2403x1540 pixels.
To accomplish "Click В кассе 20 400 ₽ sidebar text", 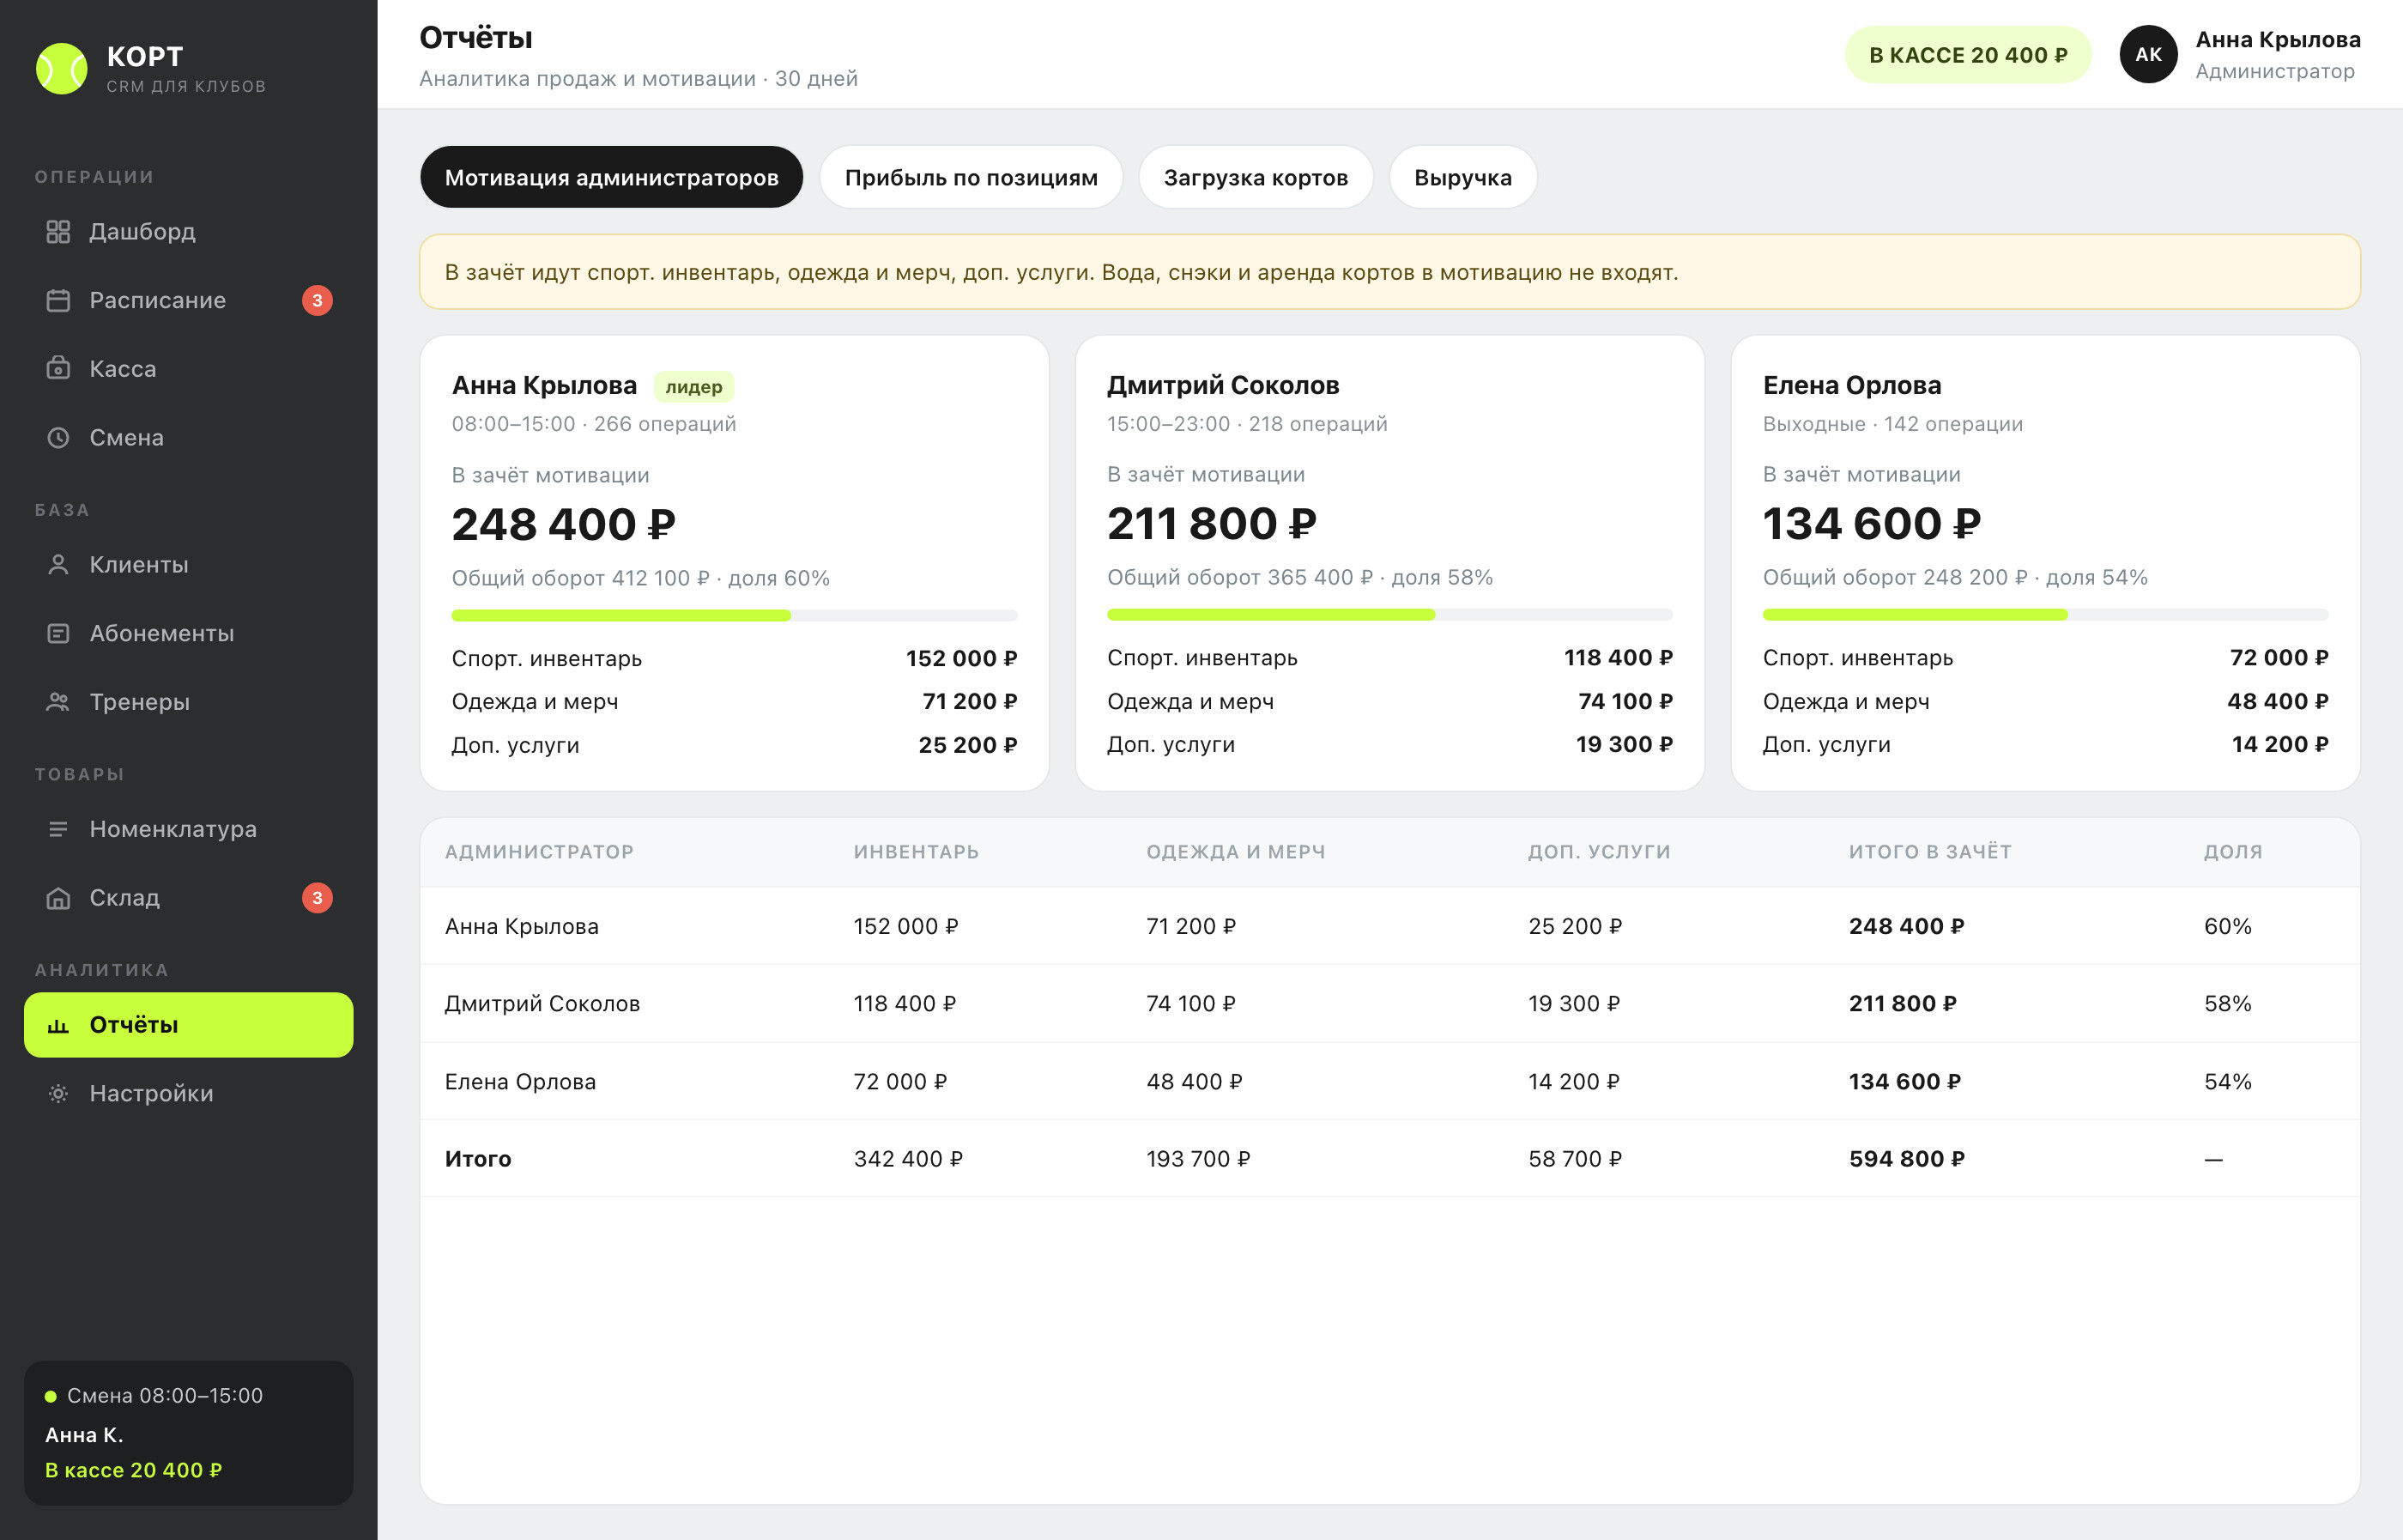I will tap(133, 1470).
